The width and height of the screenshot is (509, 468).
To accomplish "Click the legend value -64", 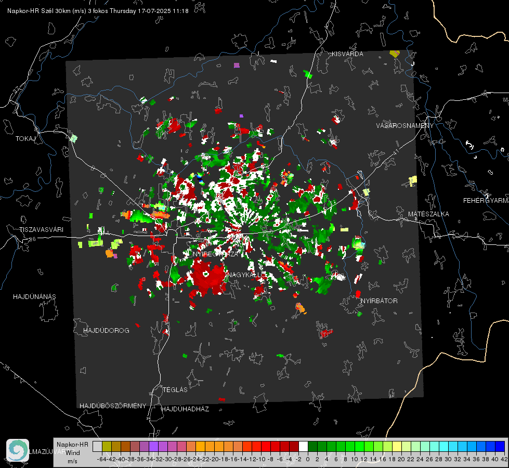I will 101,459.
